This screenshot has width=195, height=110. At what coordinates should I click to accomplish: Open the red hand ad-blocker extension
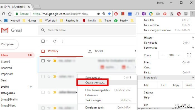[116, 14]
